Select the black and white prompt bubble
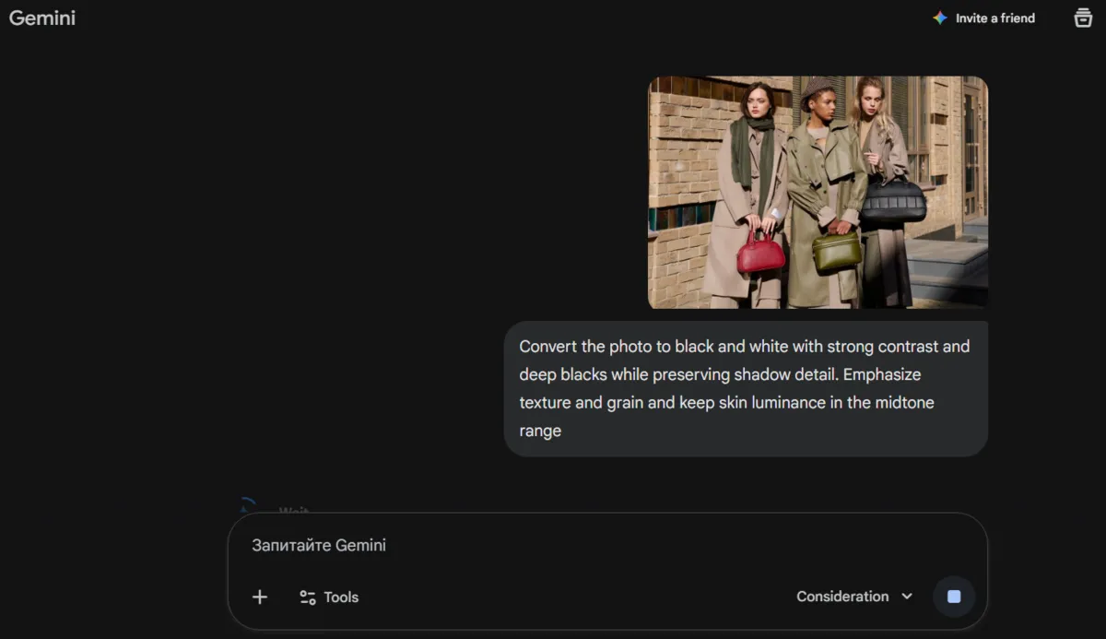1106x639 pixels. [746, 388]
